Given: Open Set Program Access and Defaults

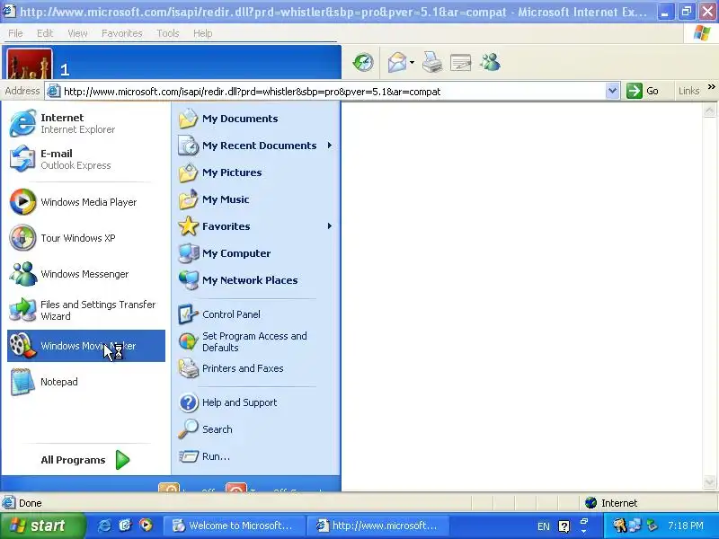Looking at the screenshot, I should pyautogui.click(x=256, y=342).
